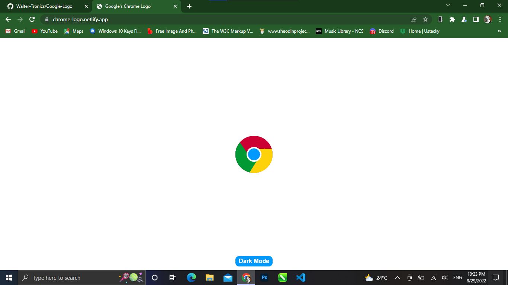Check the 24°C weather widget
The height and width of the screenshot is (285, 508).
click(376, 278)
